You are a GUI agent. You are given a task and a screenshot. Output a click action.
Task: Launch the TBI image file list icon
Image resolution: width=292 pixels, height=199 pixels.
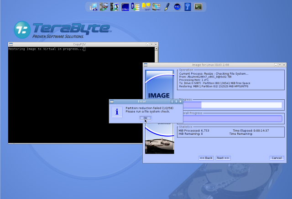coord(136,7)
